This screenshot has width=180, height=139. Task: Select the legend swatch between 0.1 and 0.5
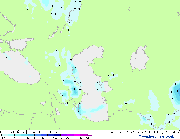tap(5, 135)
